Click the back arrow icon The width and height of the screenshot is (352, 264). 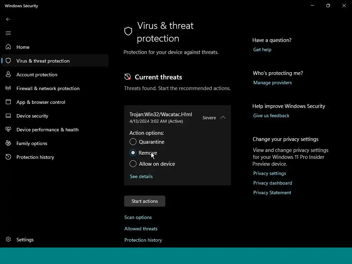(8, 19)
